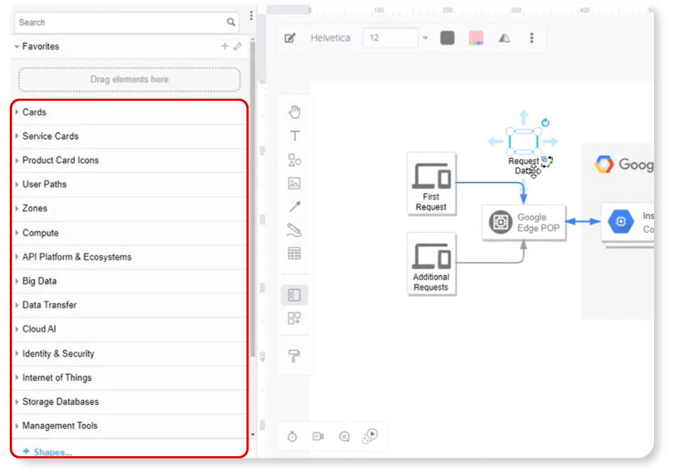Toggle the sidebar panel view
Screen dimensions: 675x473
pos(294,294)
